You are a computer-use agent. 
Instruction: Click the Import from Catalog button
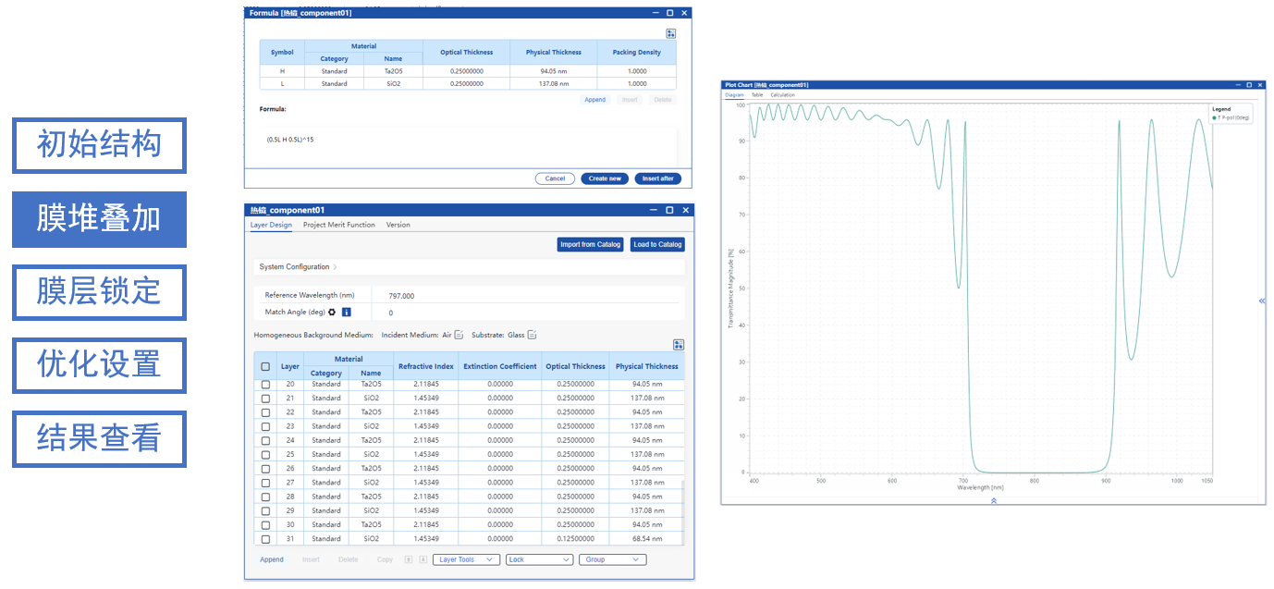(x=590, y=244)
